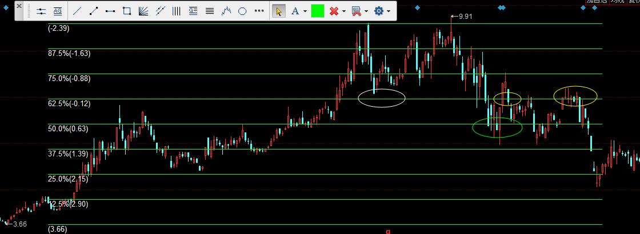Click the 25.0%(2.15) level label
This screenshot has width=640, height=234.
pos(68,179)
